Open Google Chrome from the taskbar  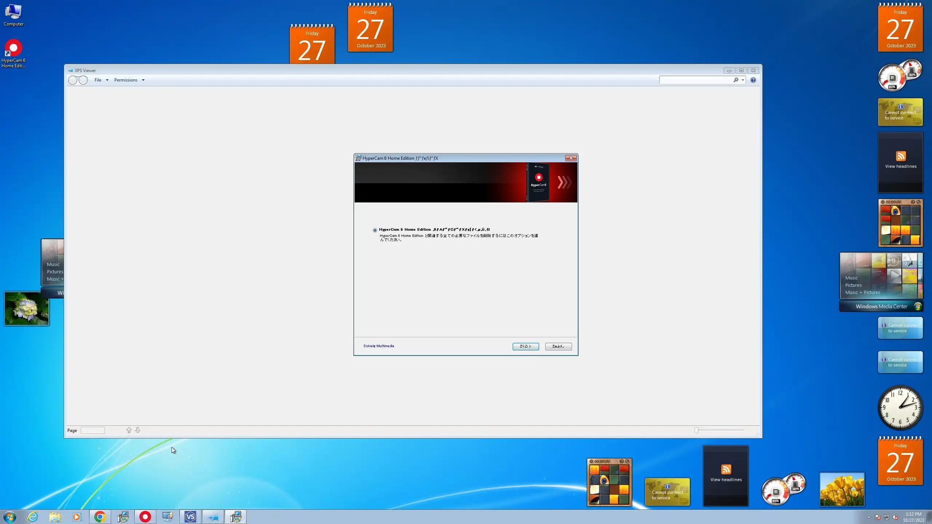point(100,517)
